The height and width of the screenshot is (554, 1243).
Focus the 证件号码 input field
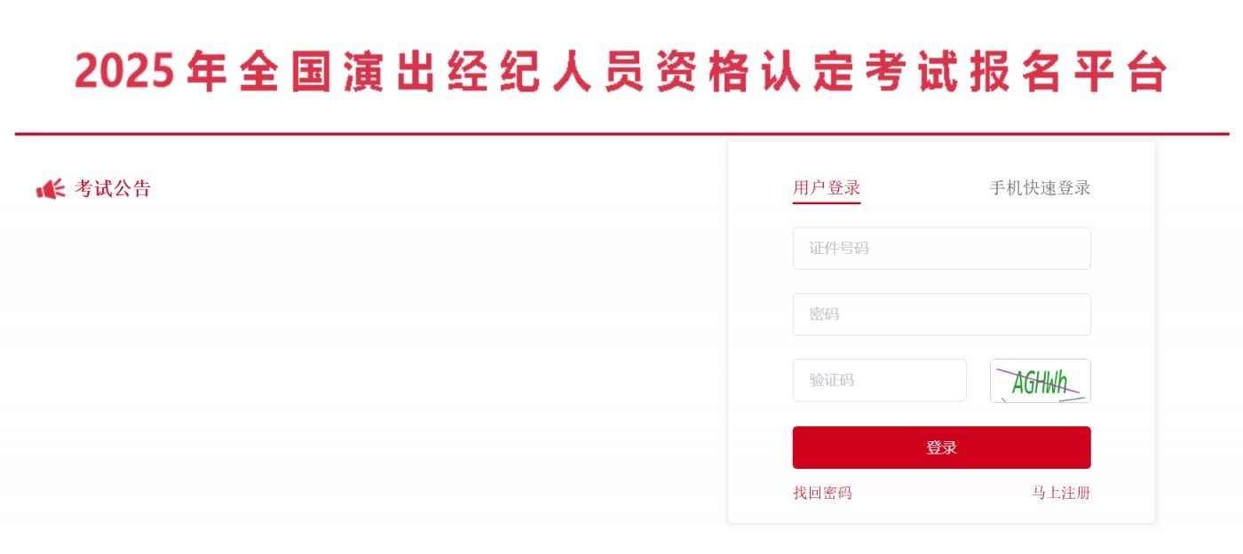click(941, 249)
